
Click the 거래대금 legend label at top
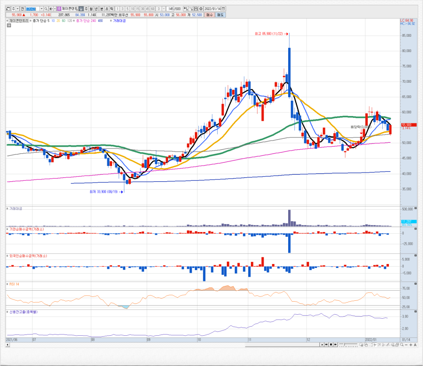pyautogui.click(x=119, y=21)
